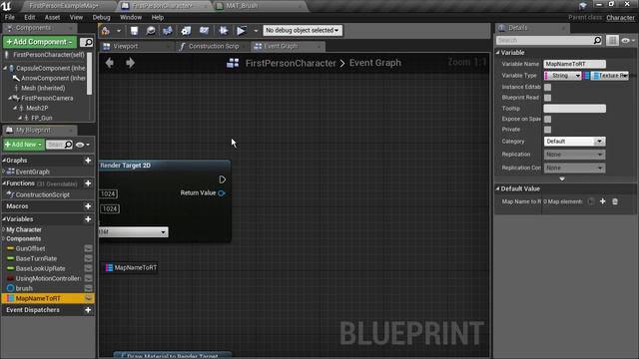
Task: Open Class Defaults toolbar icon
Action: click(x=204, y=31)
